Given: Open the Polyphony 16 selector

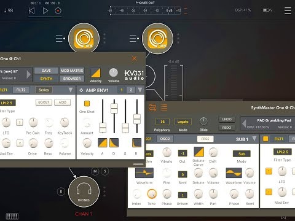Looking at the screenshot, I should click(x=162, y=122).
